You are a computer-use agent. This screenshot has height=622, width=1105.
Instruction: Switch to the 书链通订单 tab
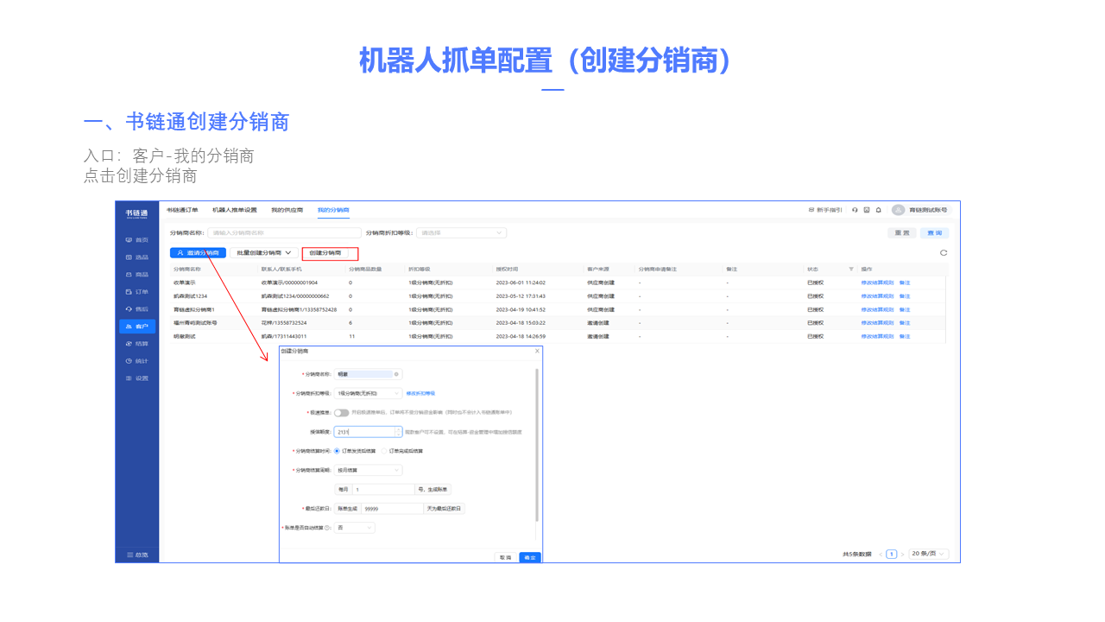point(182,210)
